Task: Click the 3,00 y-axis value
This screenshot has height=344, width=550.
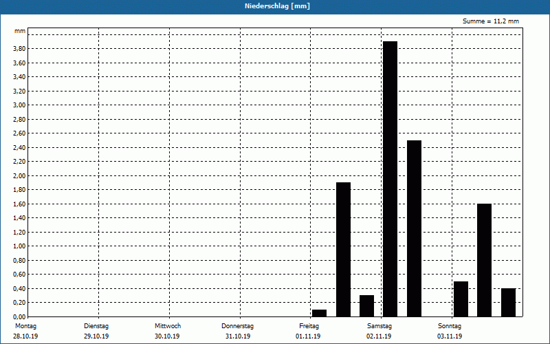Action: (19, 105)
